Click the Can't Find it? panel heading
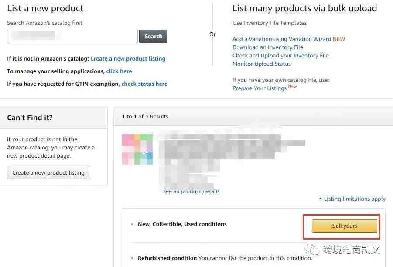Screen dimensions: 393x267 30,118
